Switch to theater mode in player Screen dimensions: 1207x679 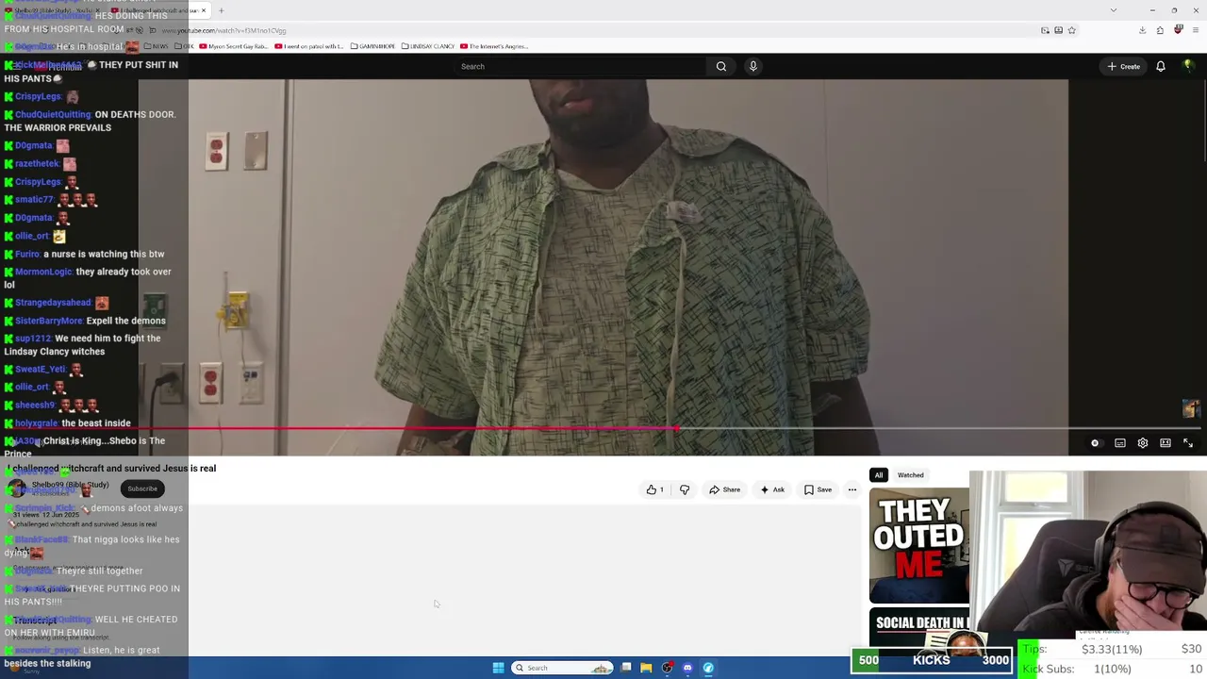(1166, 443)
